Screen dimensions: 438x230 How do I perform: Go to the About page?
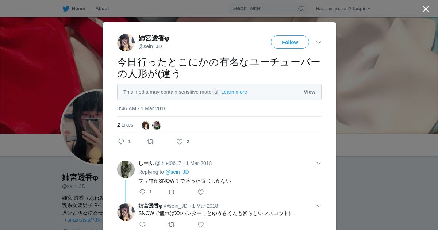click(x=102, y=8)
